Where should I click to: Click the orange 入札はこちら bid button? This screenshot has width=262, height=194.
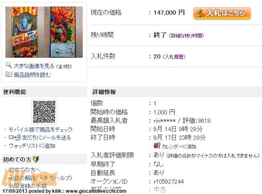coord(222,13)
